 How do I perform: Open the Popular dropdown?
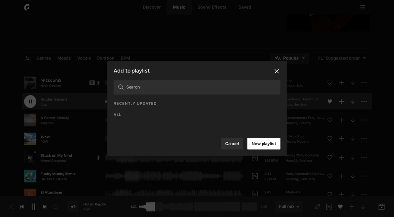tap(290, 58)
